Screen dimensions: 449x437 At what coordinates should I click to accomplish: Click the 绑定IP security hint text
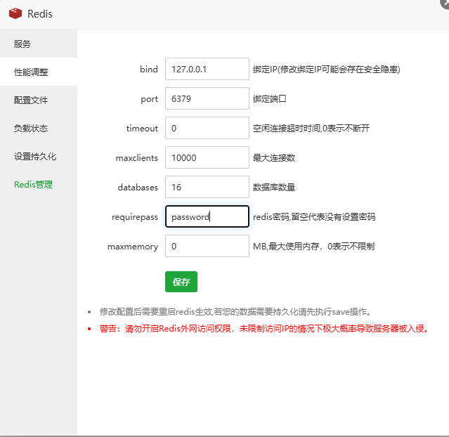click(x=327, y=70)
